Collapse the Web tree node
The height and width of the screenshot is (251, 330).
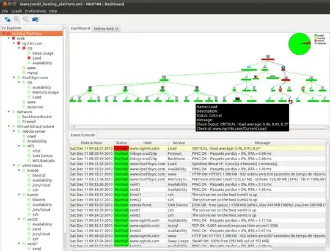tap(9, 38)
